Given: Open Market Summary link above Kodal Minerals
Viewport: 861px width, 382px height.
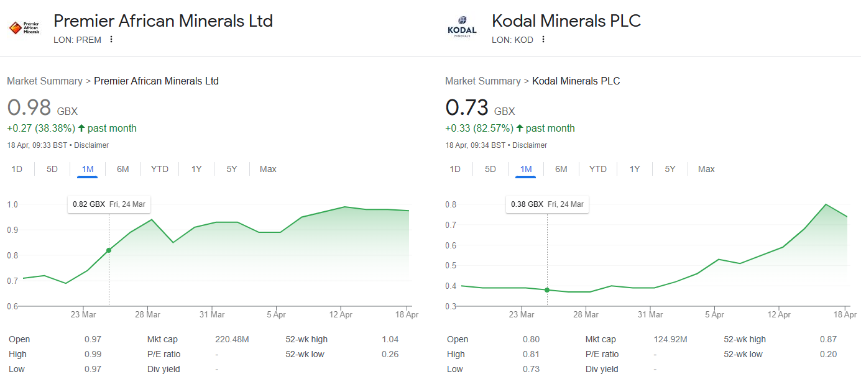Looking at the screenshot, I should pos(483,81).
